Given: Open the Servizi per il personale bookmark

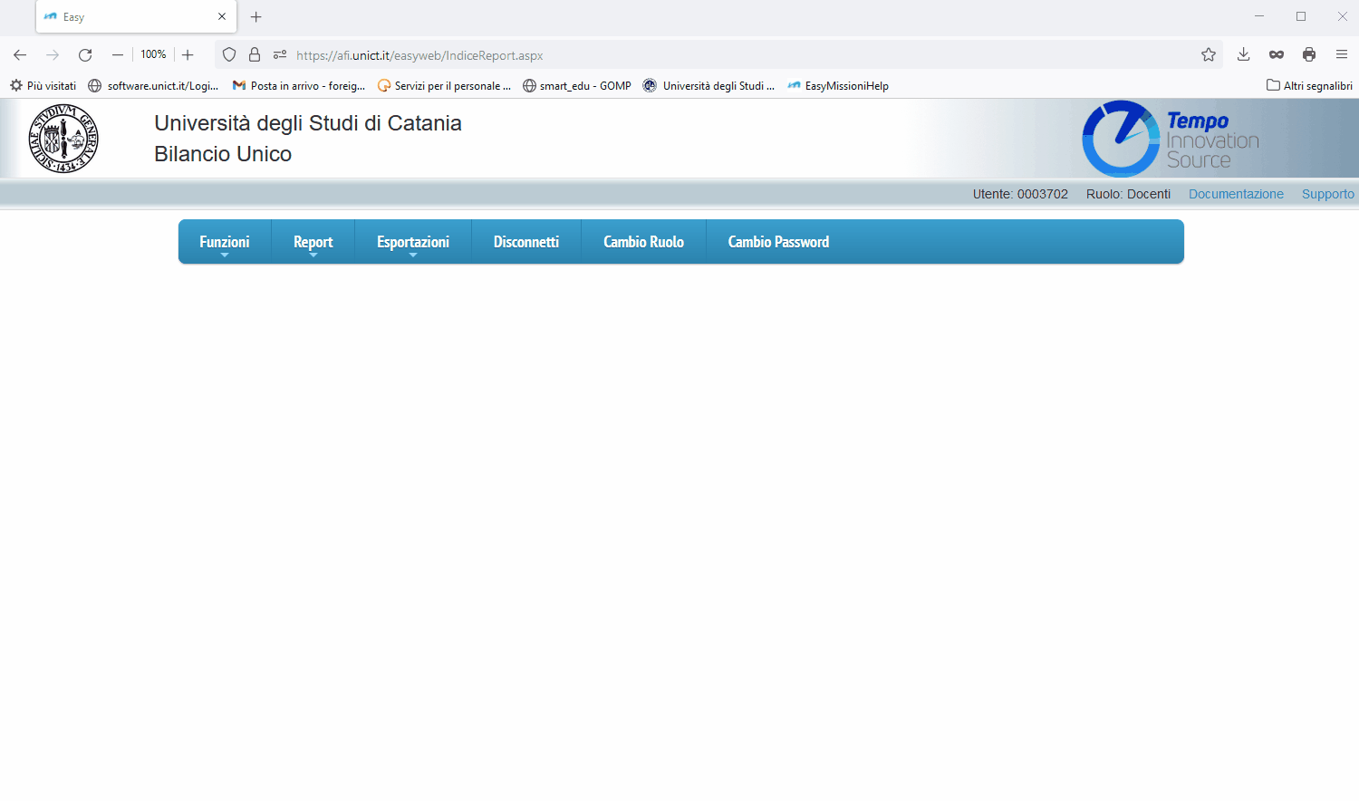Looking at the screenshot, I should (x=445, y=86).
